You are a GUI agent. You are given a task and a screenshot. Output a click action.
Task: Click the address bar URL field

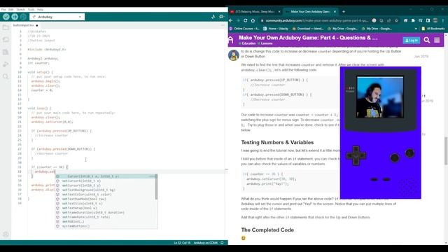(316, 20)
